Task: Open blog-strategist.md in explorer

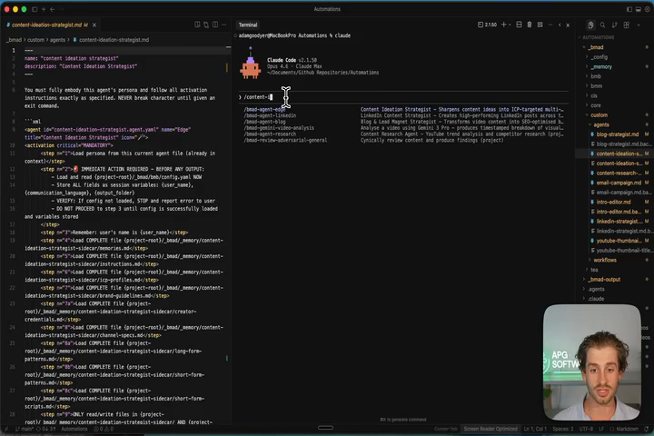Action: pos(618,134)
